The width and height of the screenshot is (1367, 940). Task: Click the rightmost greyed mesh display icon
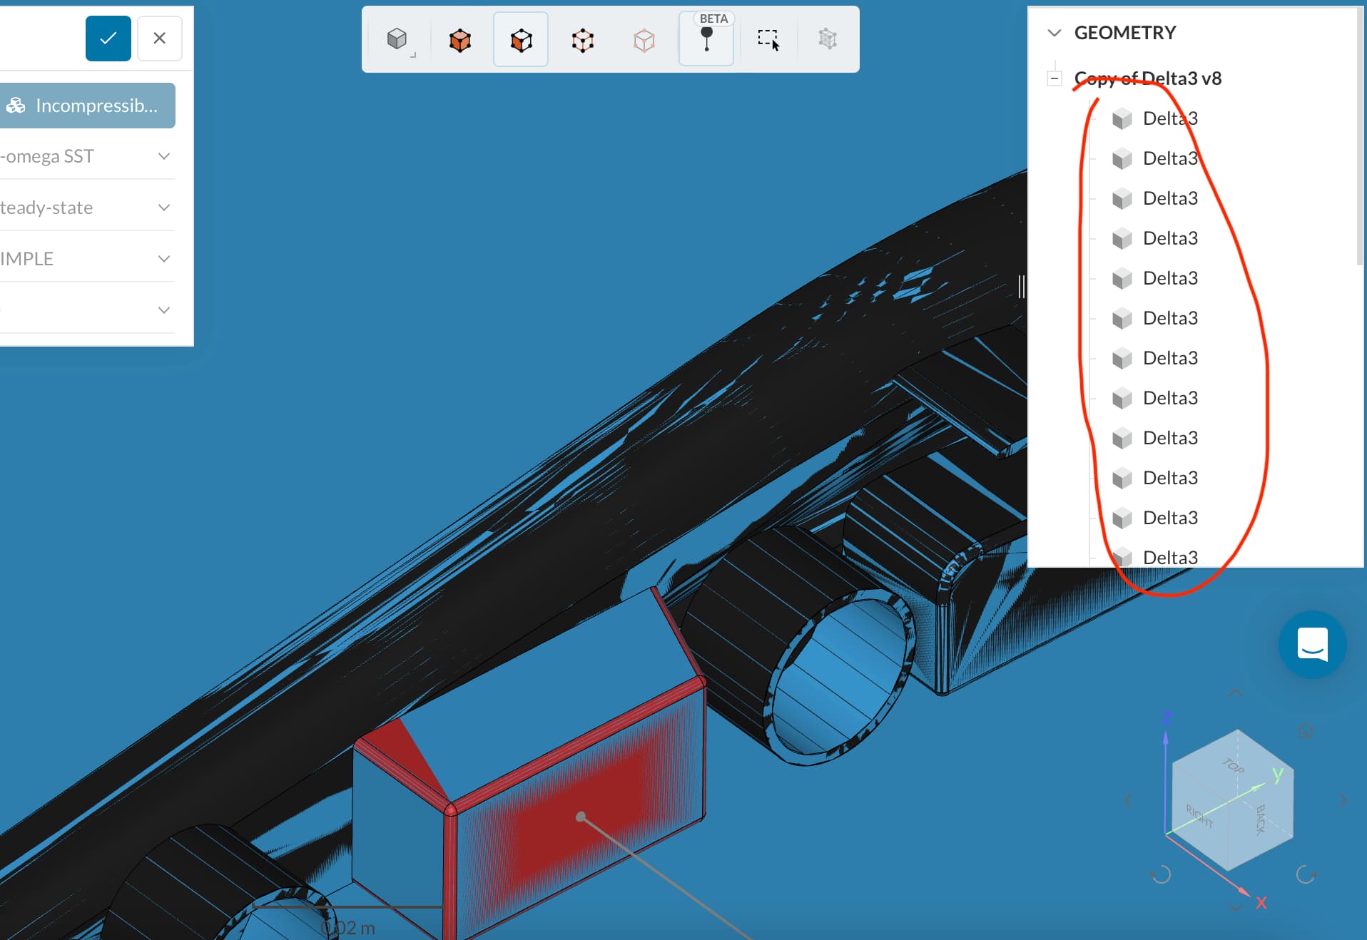[x=828, y=40]
